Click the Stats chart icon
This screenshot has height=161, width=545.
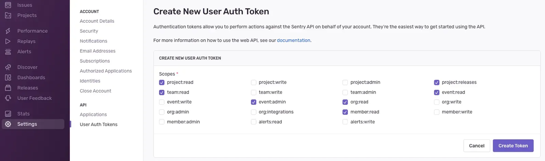pyautogui.click(x=8, y=114)
